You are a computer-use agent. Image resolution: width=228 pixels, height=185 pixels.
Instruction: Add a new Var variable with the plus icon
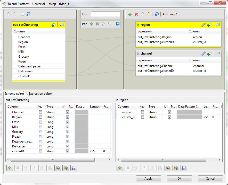point(91,24)
